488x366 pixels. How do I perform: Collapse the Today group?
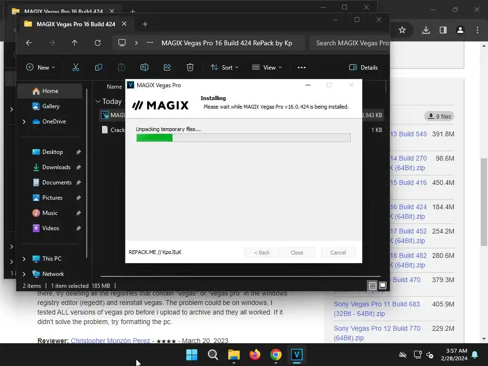(98, 101)
